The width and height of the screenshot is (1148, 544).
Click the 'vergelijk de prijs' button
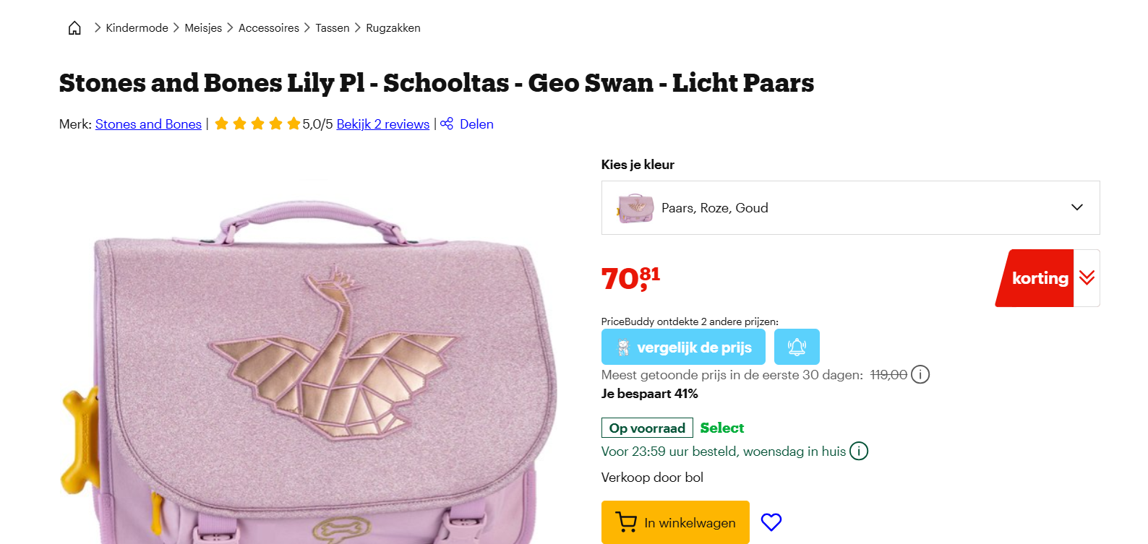[x=683, y=347]
